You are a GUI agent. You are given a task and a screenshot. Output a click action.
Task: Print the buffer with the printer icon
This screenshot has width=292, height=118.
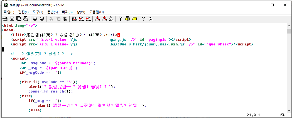26,19
